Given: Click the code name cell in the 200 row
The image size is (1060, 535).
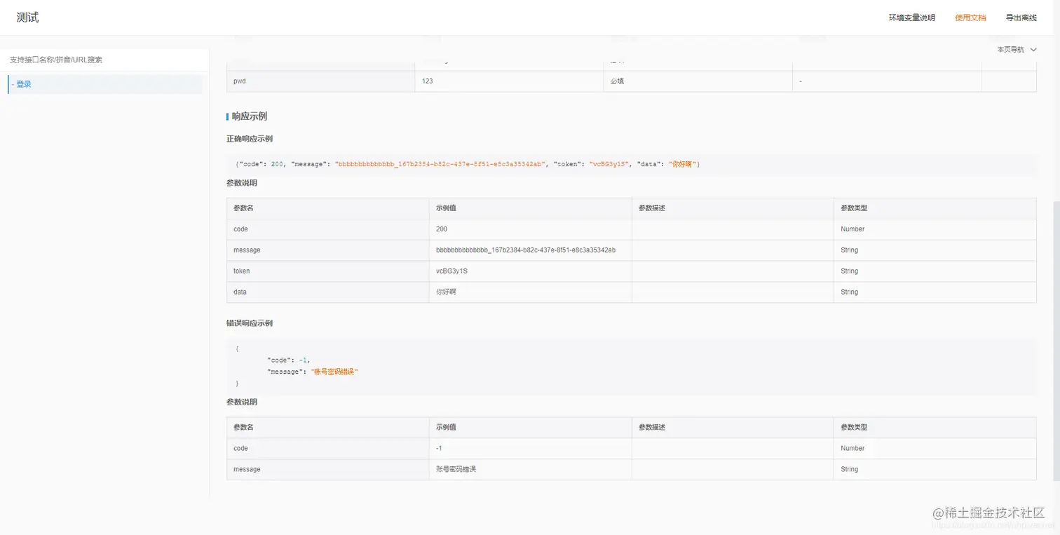Looking at the screenshot, I should (327, 229).
